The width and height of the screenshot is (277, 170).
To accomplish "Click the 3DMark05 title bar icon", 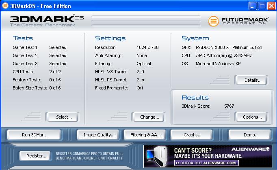I will tap(5, 6).
